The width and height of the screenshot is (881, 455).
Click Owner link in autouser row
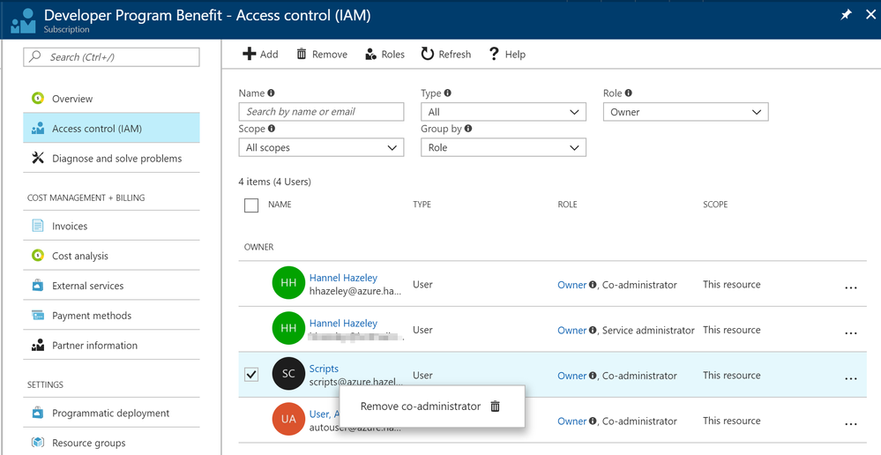[571, 421]
